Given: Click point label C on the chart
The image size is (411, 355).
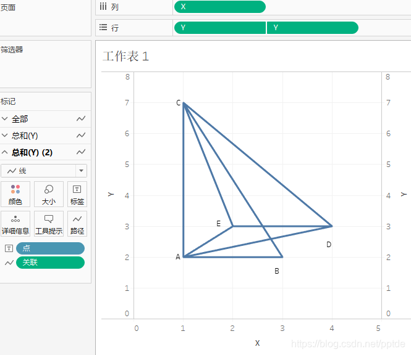Looking at the screenshot, I should [x=178, y=103].
